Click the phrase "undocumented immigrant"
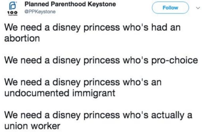This screenshot has width=202, height=135. [60, 93]
